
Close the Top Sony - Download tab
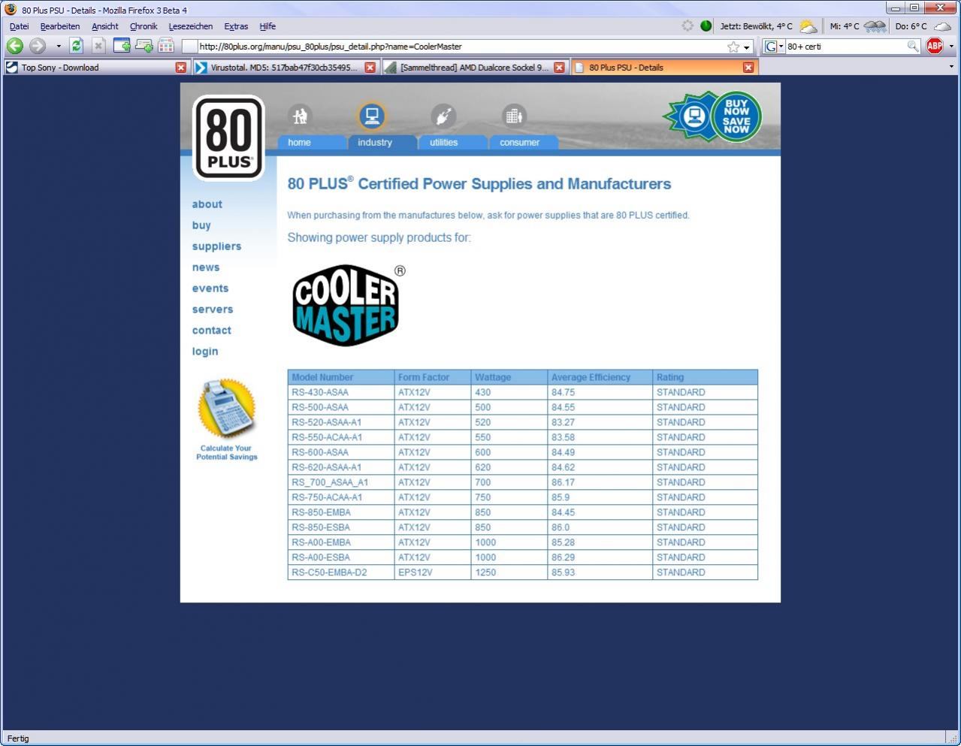pyautogui.click(x=180, y=67)
